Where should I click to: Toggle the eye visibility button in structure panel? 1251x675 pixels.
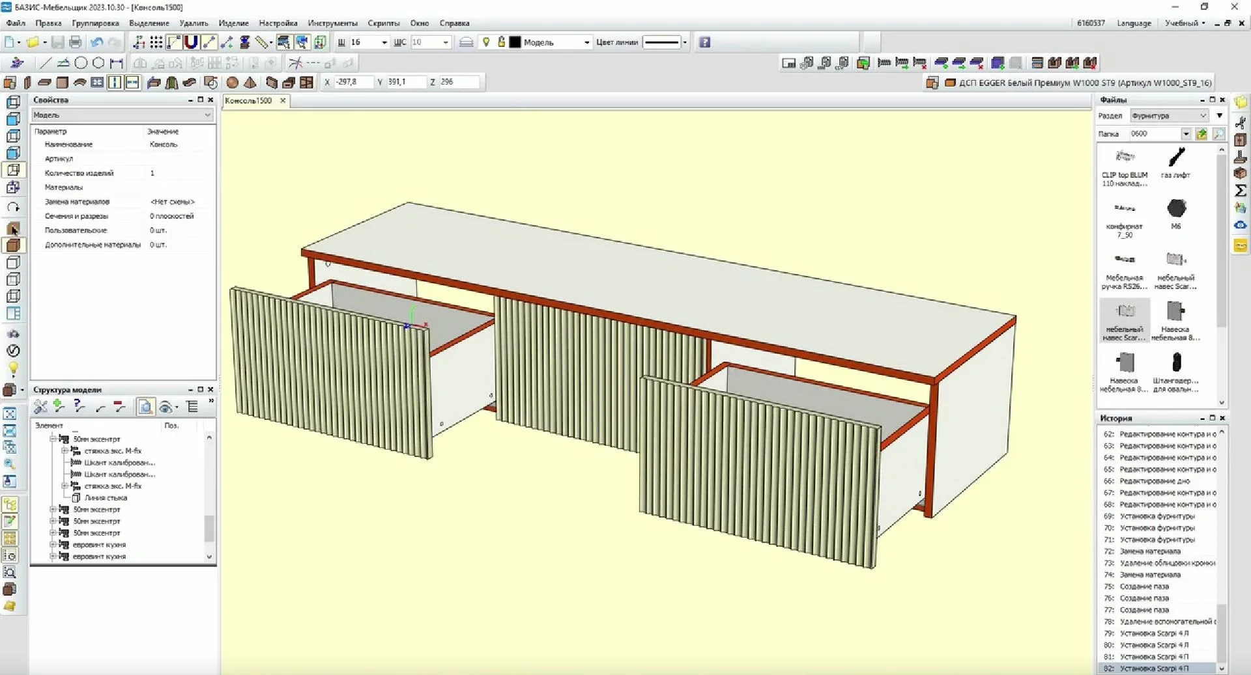[165, 407]
